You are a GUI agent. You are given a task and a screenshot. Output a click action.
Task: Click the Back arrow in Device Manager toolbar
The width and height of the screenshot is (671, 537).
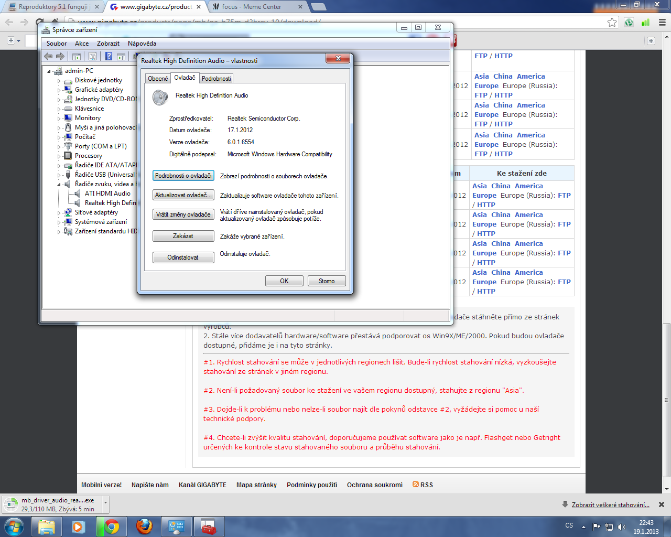[x=48, y=57]
